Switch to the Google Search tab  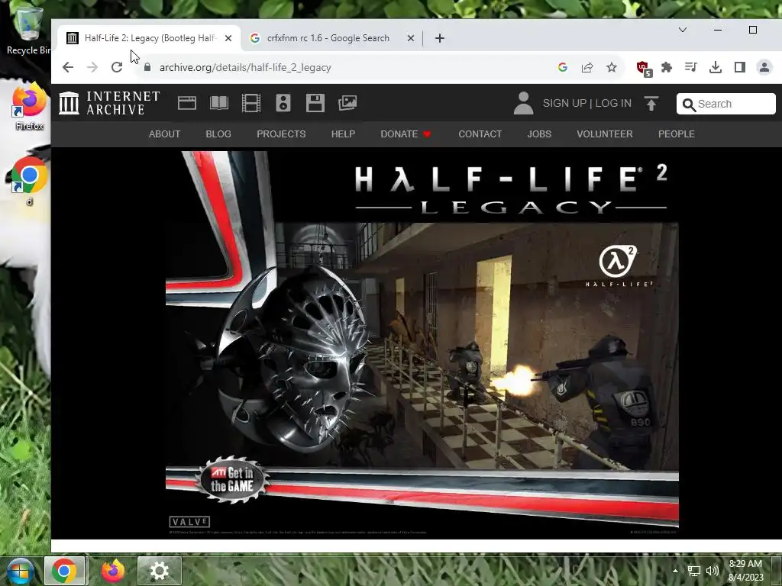point(331,38)
